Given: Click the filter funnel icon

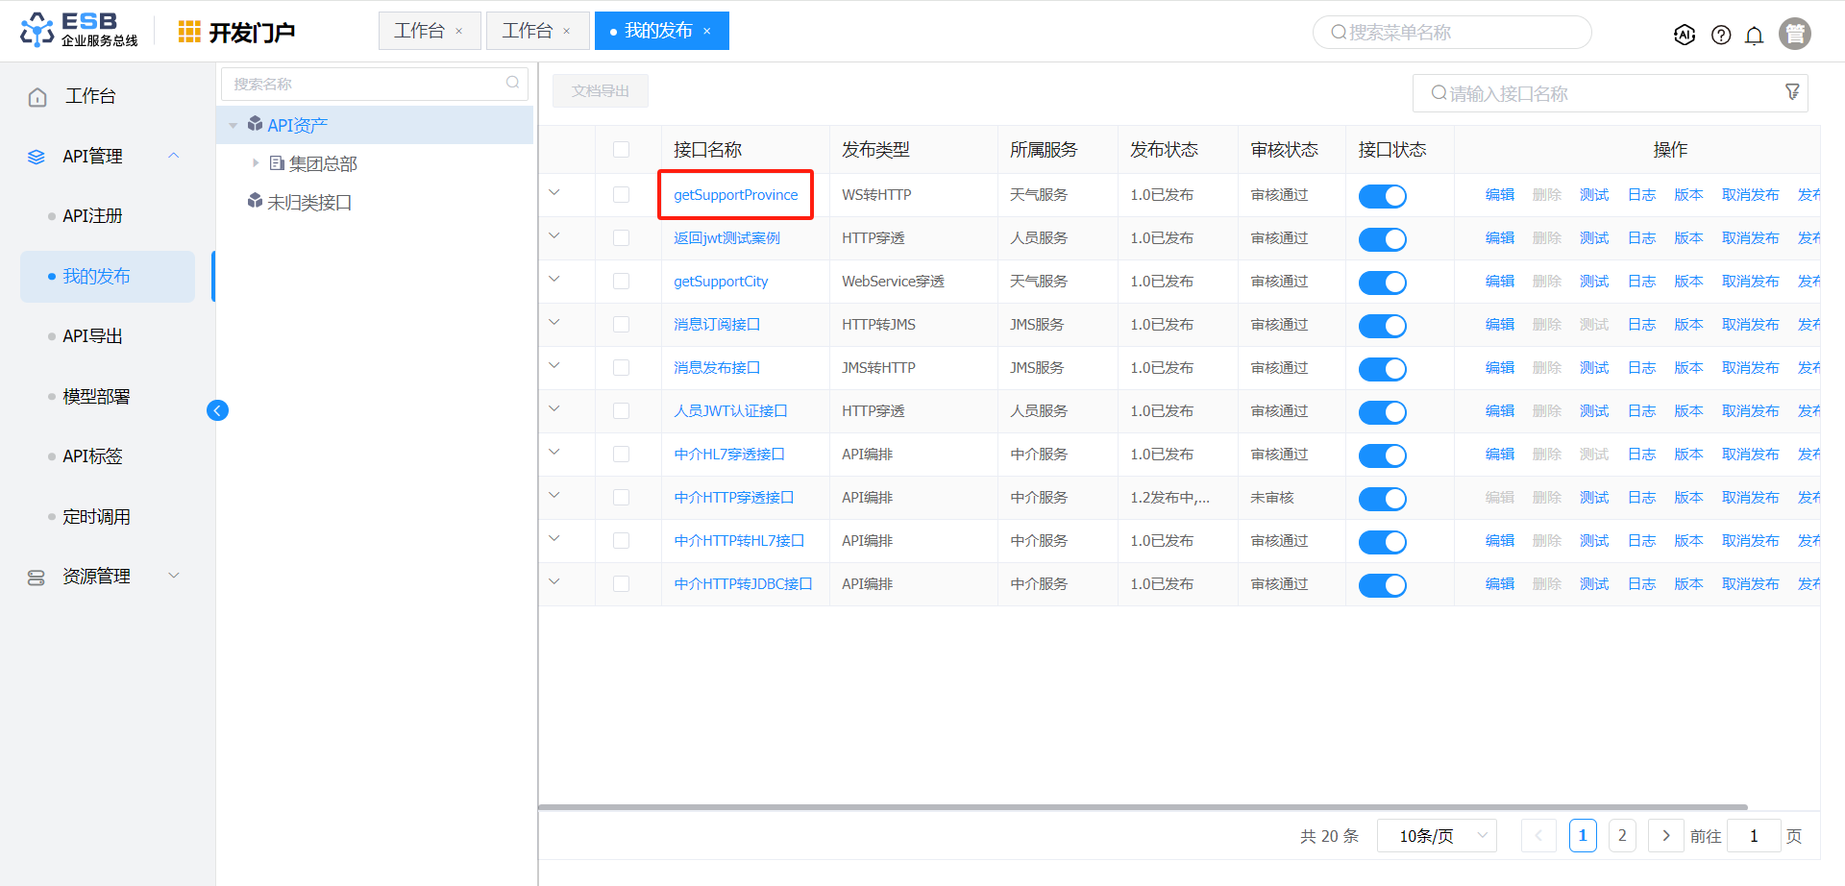Looking at the screenshot, I should pyautogui.click(x=1792, y=91).
